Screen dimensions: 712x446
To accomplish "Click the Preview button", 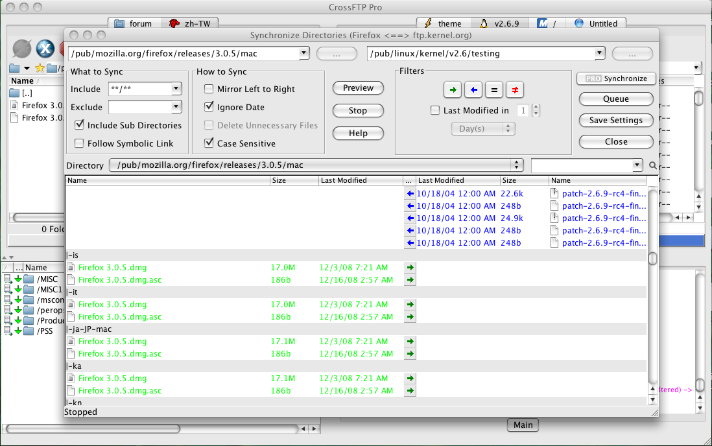I will pos(358,88).
